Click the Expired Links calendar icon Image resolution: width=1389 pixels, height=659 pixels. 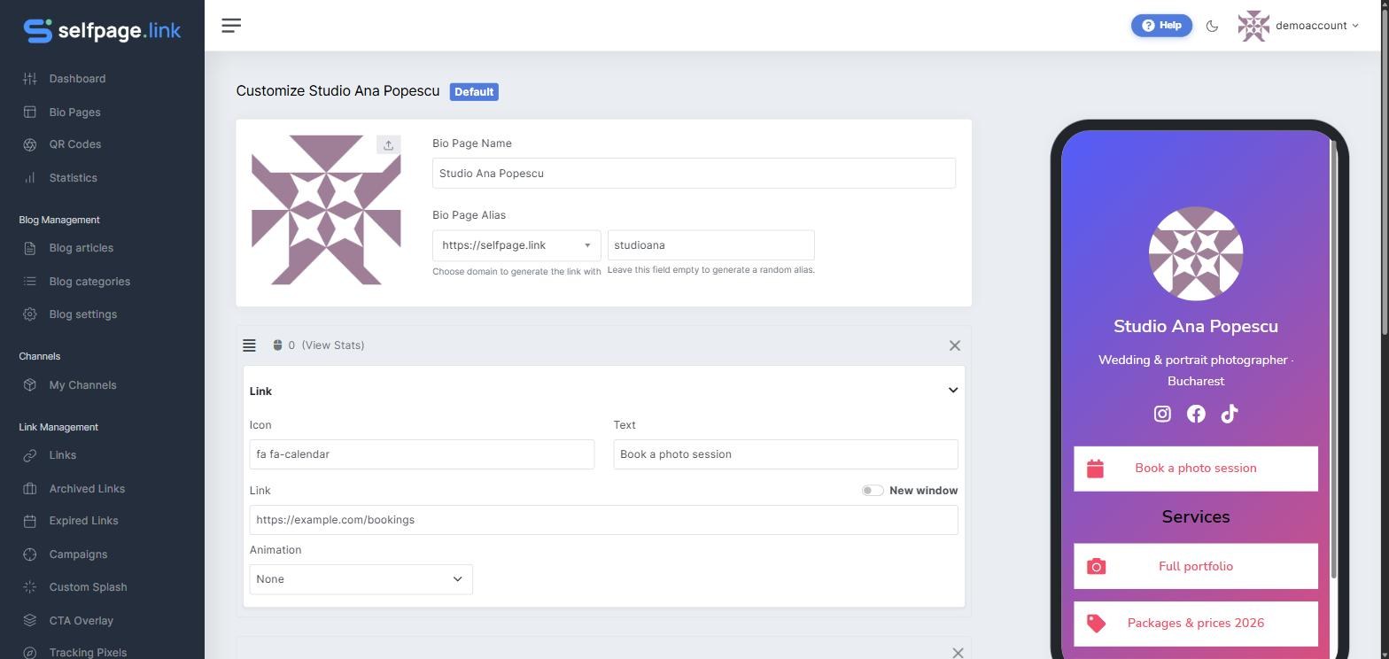coord(30,521)
